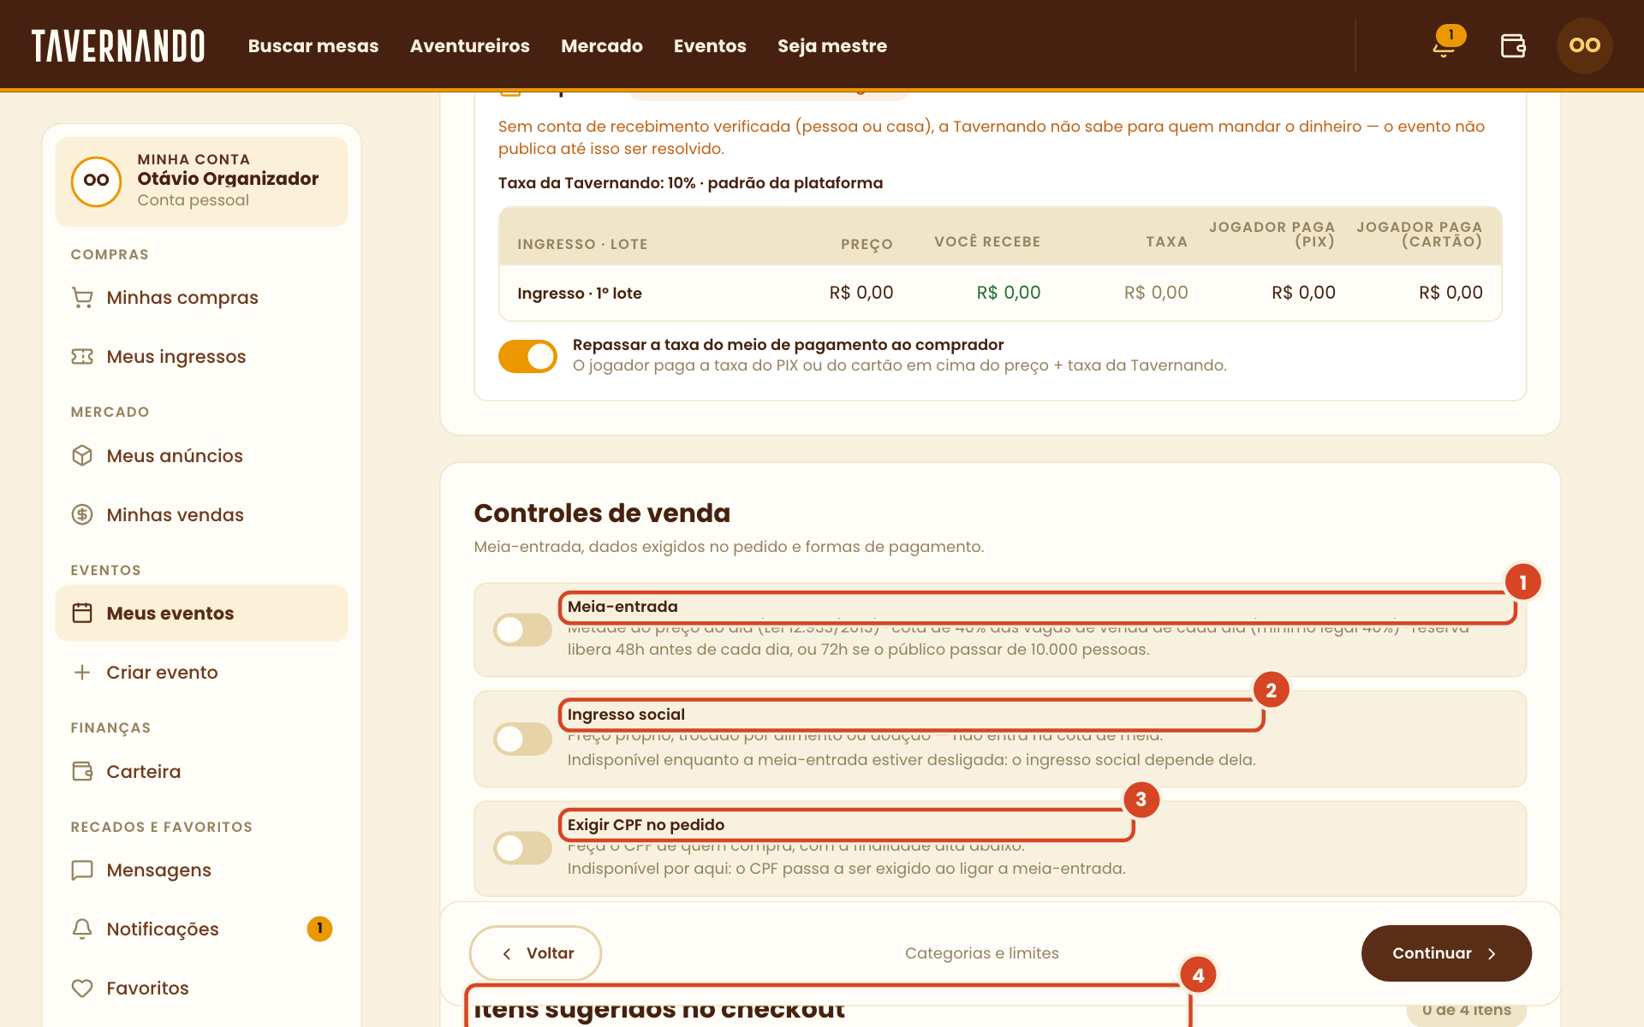
Task: Click the Ingresso · 1º lote row label
Action: tap(580, 293)
